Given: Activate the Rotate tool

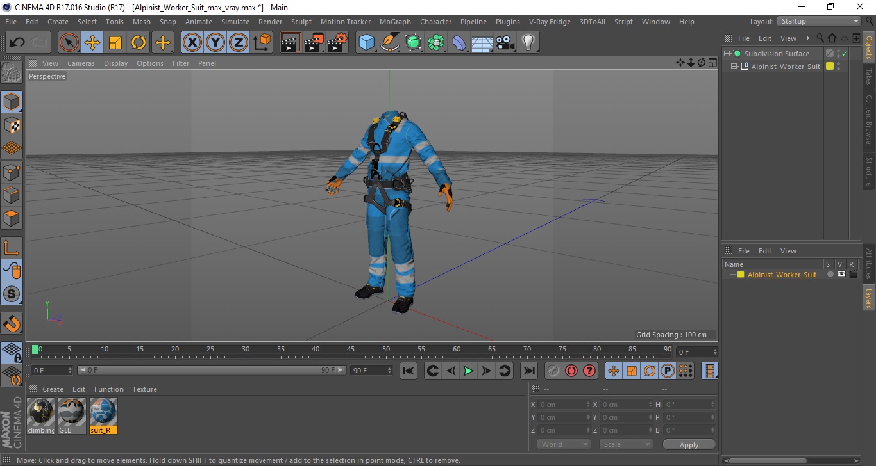Looking at the screenshot, I should (x=139, y=43).
